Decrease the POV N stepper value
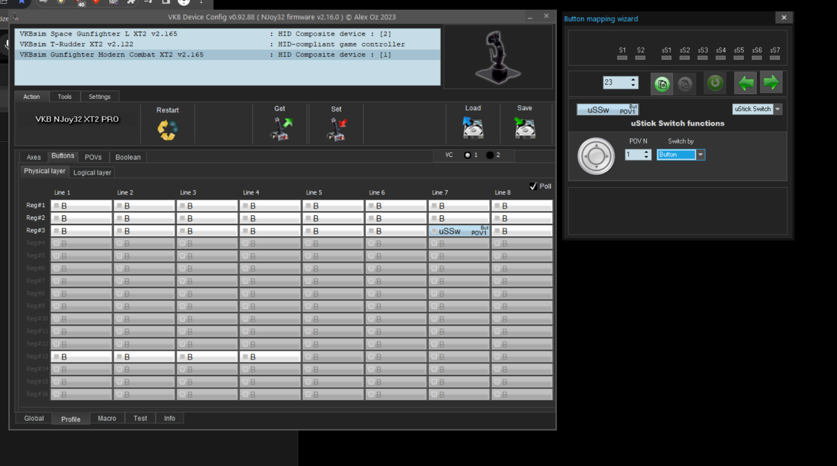The width and height of the screenshot is (837, 466). [x=646, y=157]
